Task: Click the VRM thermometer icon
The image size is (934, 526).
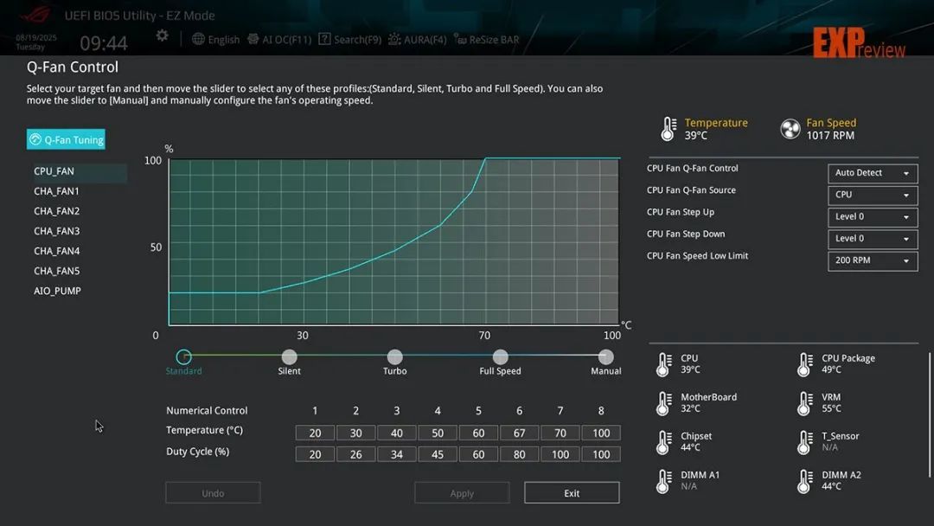Action: pyautogui.click(x=805, y=403)
